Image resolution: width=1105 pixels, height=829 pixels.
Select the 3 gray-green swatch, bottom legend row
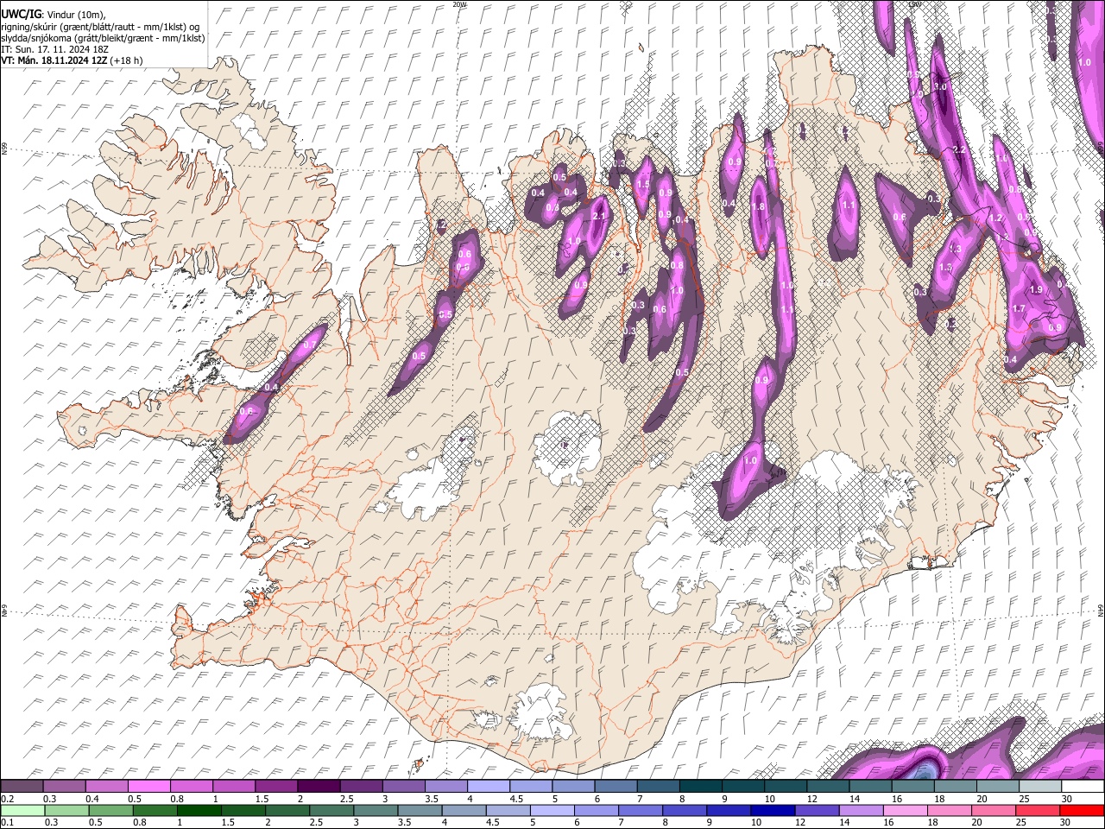pos(375,810)
